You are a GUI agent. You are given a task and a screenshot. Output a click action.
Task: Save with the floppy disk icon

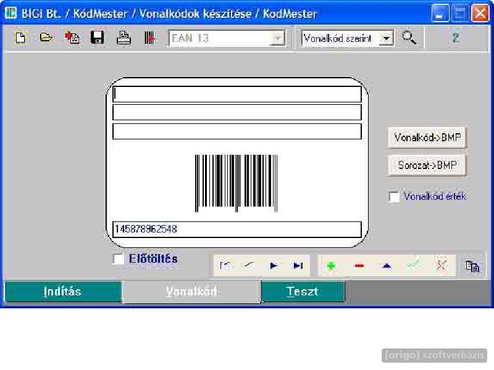(98, 38)
